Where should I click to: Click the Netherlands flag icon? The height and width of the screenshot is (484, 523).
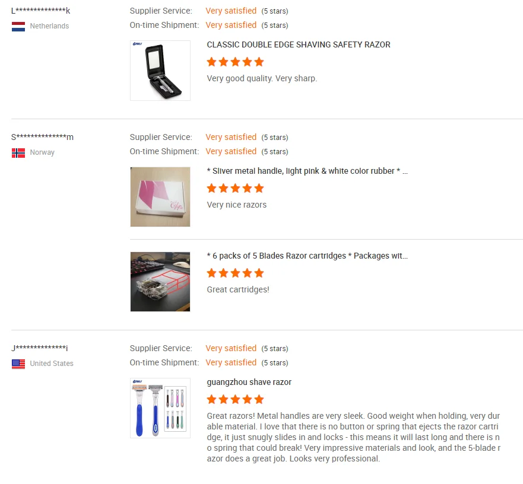(18, 26)
